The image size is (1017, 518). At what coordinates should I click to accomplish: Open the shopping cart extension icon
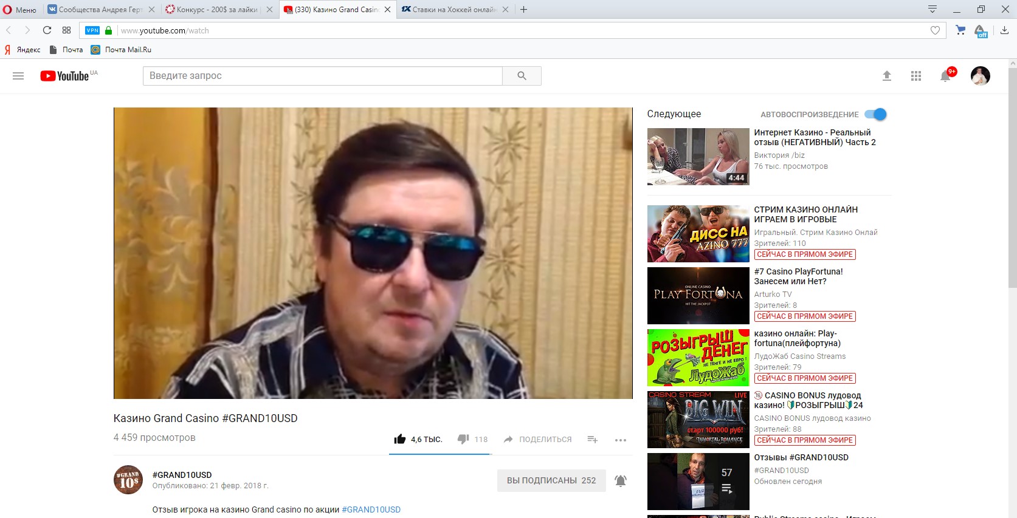point(960,30)
